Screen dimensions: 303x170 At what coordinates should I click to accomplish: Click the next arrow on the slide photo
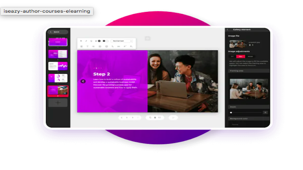(x=212, y=81)
